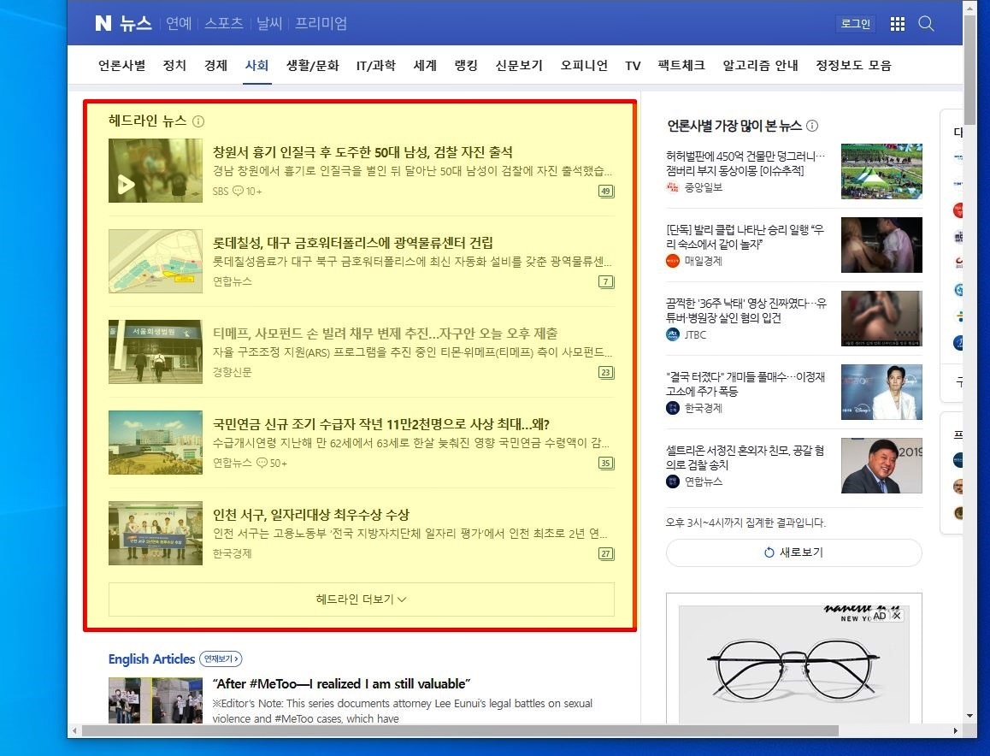Click 인천 서구 award ceremony thumbnail
990x756 pixels.
[x=156, y=533]
